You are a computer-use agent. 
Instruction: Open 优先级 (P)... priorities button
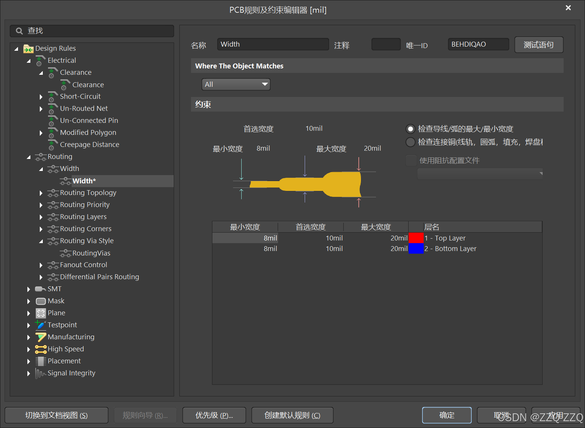point(214,415)
